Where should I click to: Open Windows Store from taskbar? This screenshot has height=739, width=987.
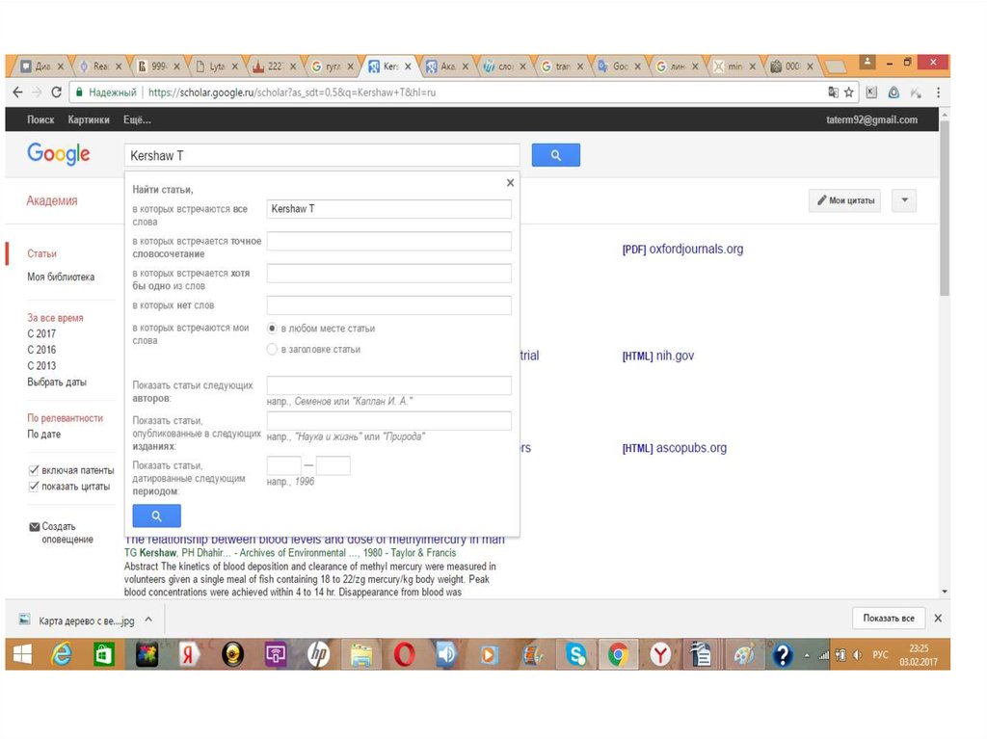104,654
